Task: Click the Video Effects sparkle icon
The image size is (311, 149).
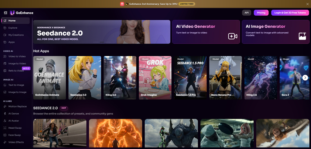Action: click(x=5, y=142)
